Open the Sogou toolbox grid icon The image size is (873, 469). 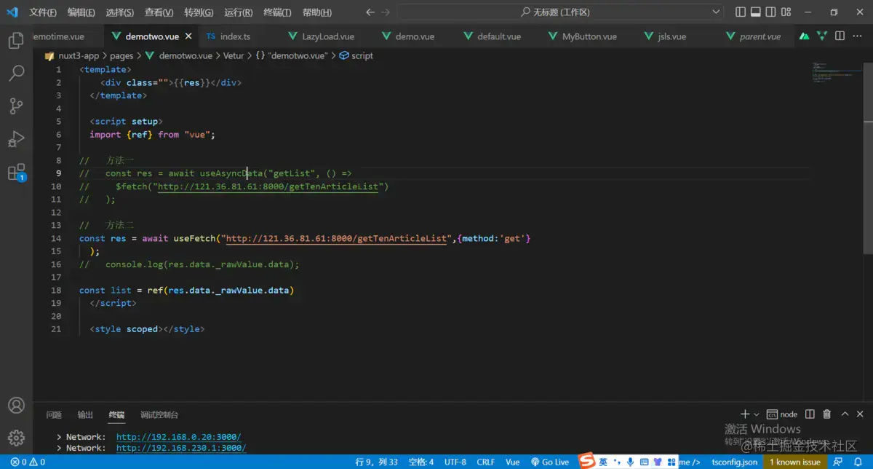point(671,462)
